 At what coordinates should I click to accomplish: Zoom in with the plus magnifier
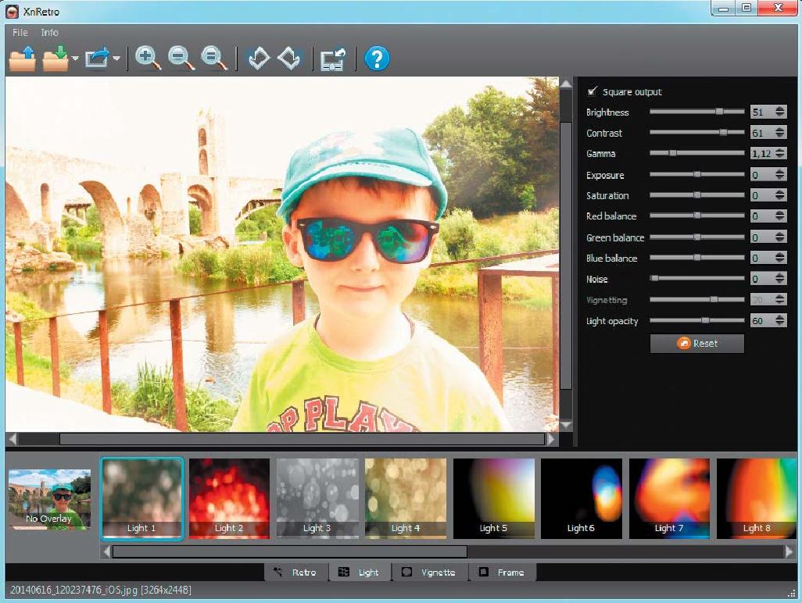tap(148, 59)
